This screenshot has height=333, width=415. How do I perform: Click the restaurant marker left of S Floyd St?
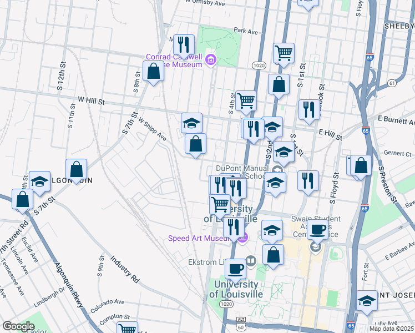[308, 181]
